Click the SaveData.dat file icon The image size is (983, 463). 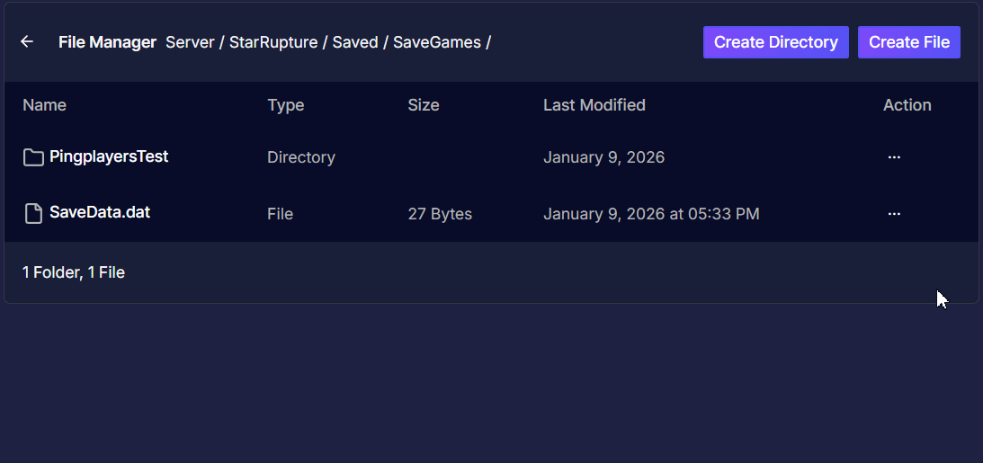pos(33,214)
